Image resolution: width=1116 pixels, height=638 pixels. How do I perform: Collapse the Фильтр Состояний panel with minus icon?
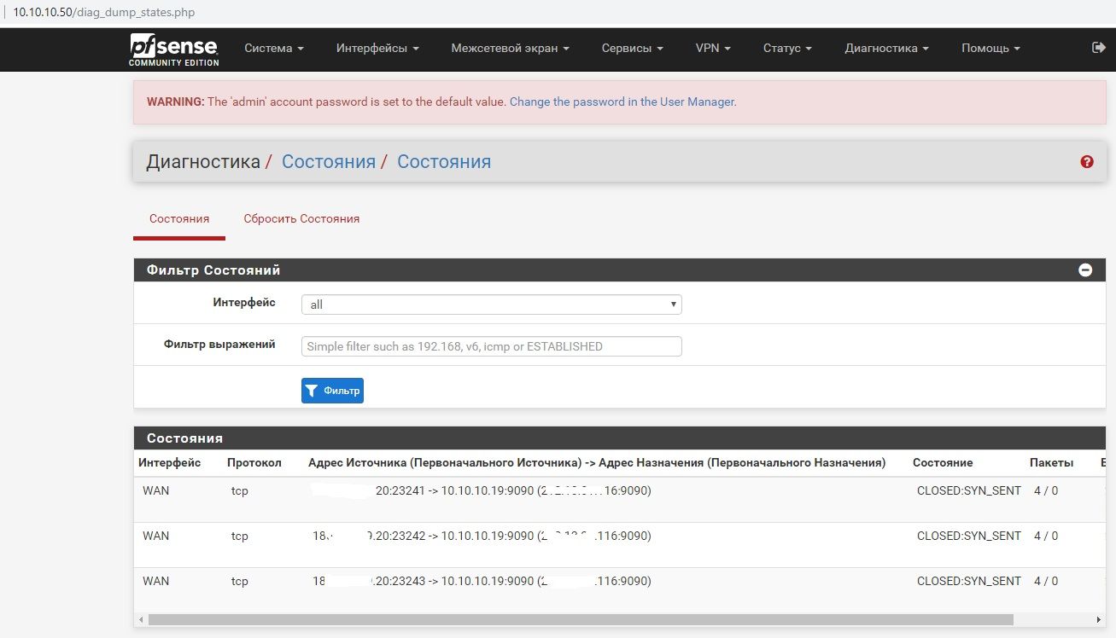[1085, 270]
